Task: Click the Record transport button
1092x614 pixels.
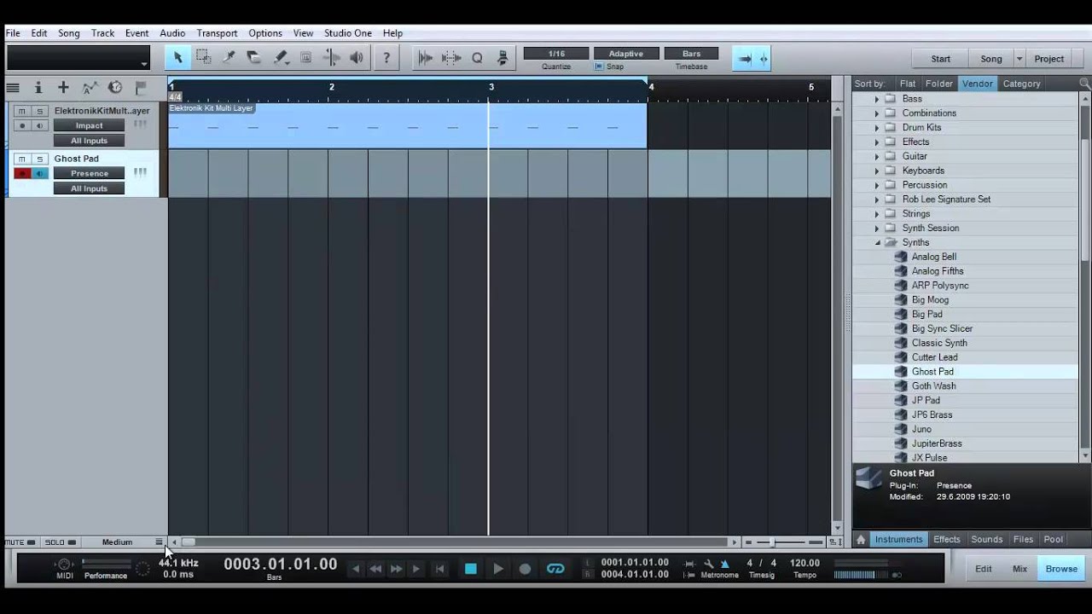Action: pos(526,569)
